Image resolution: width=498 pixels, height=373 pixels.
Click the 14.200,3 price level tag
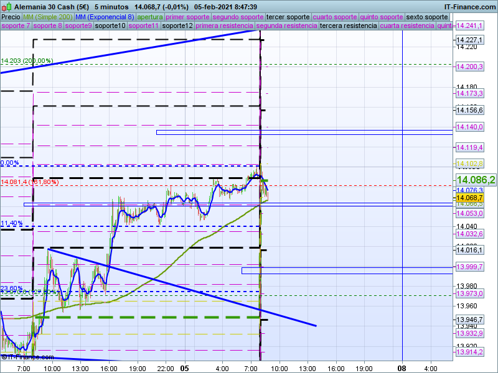470,67
